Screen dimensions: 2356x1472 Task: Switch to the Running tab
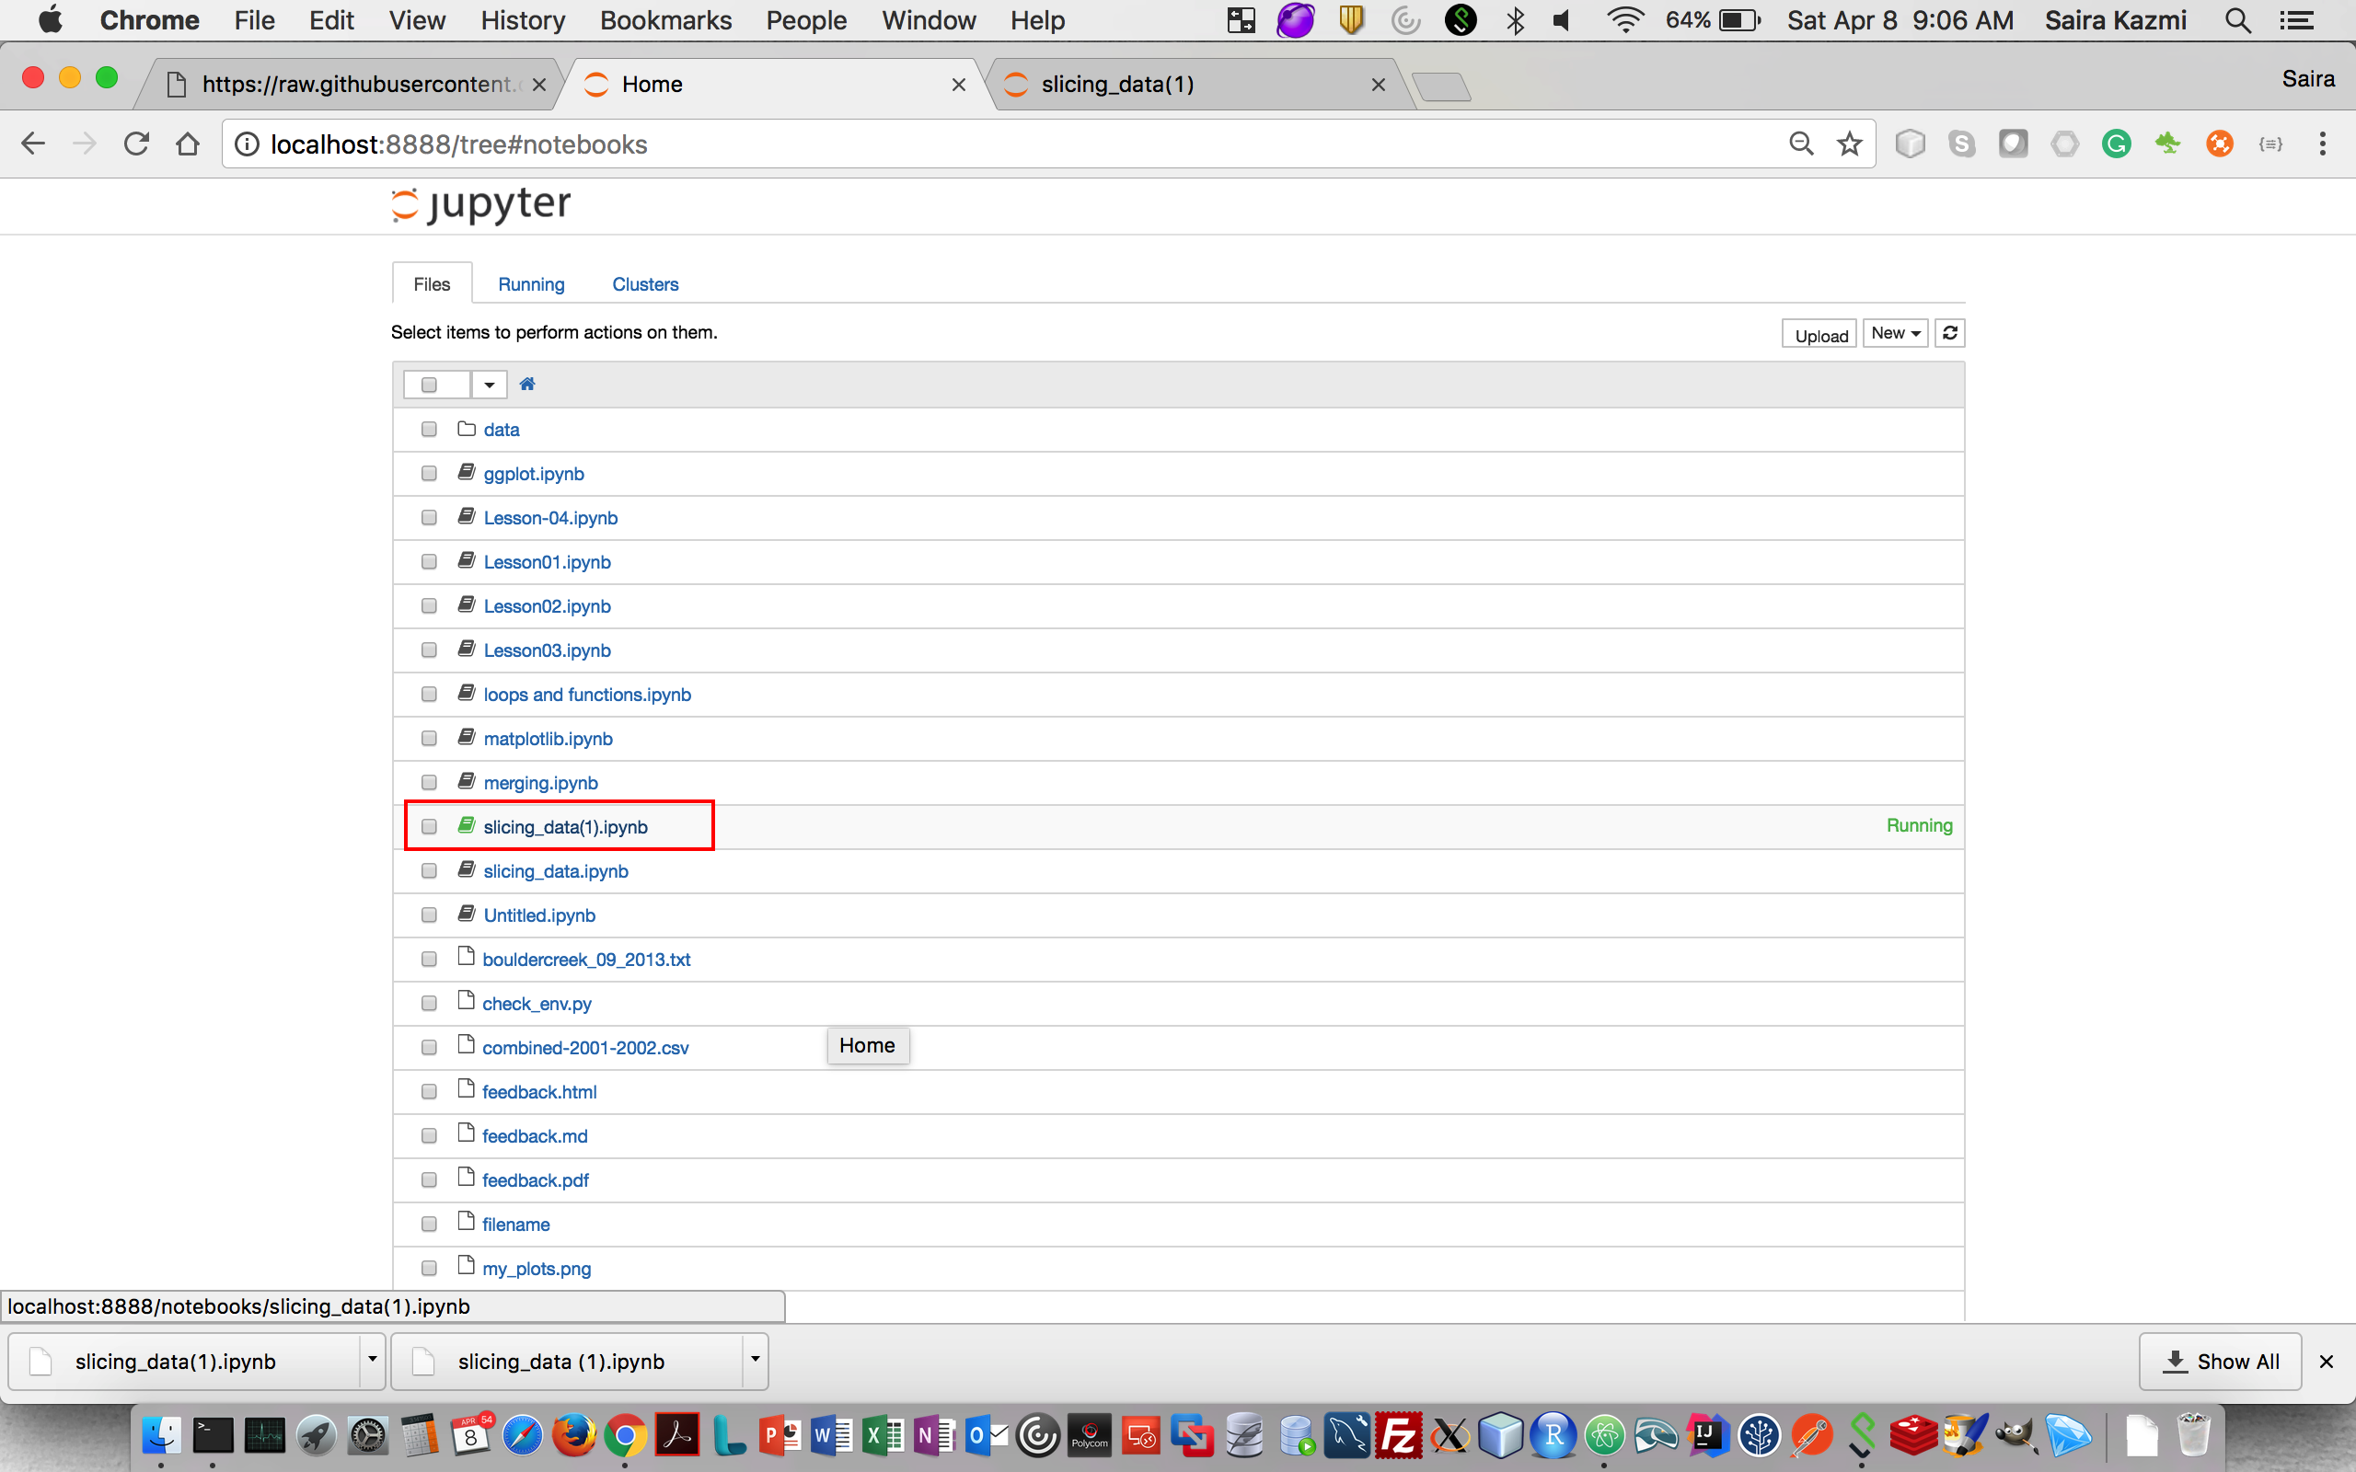point(531,284)
